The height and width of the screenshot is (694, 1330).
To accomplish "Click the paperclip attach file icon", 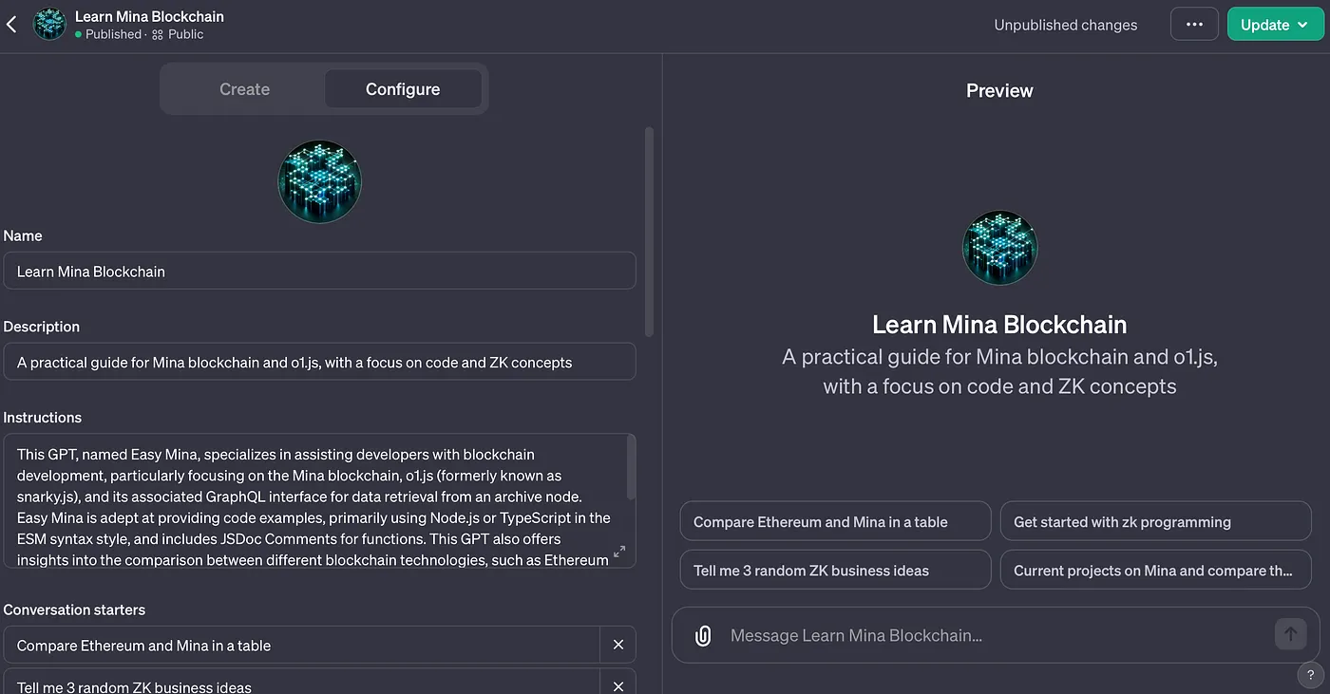I will pos(703,635).
